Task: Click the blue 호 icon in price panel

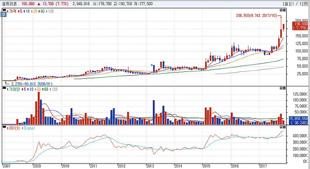Action: 4,15
